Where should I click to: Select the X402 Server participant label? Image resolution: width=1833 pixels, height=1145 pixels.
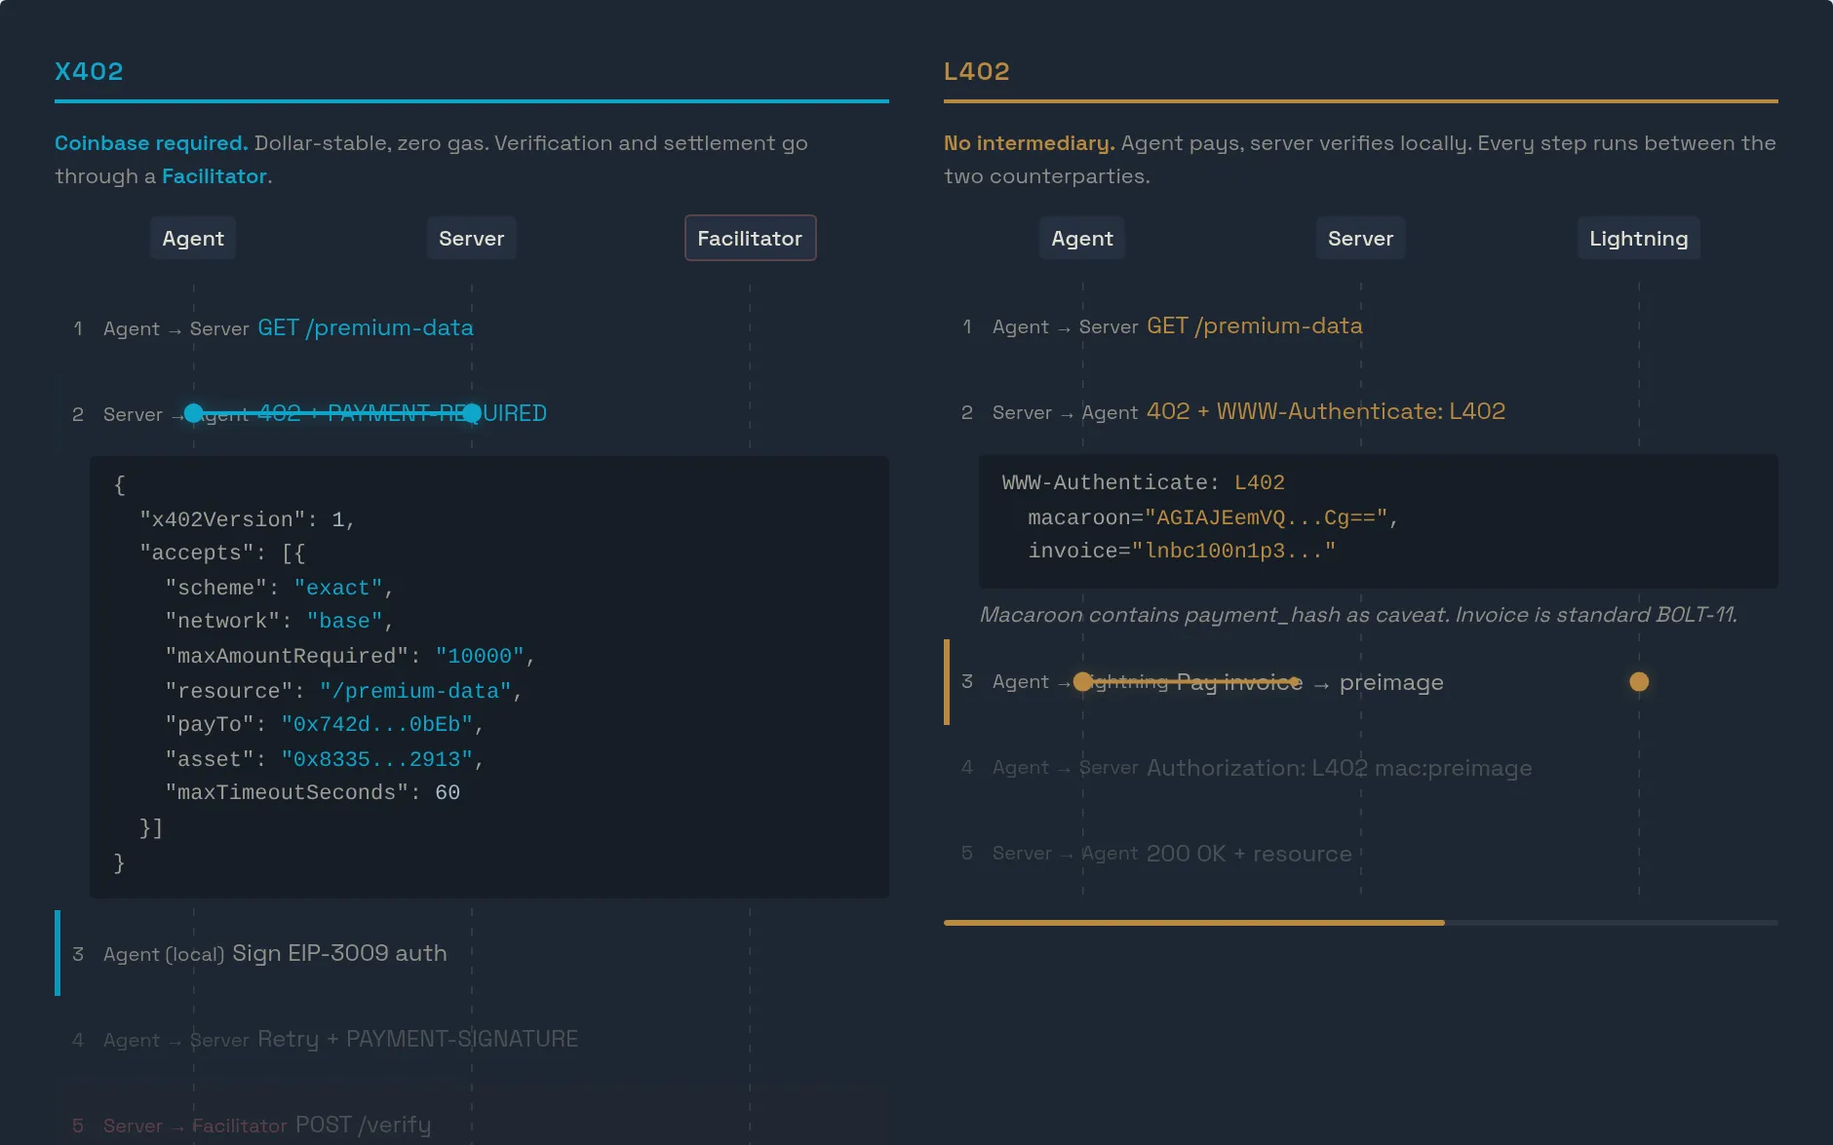pyautogui.click(x=471, y=239)
